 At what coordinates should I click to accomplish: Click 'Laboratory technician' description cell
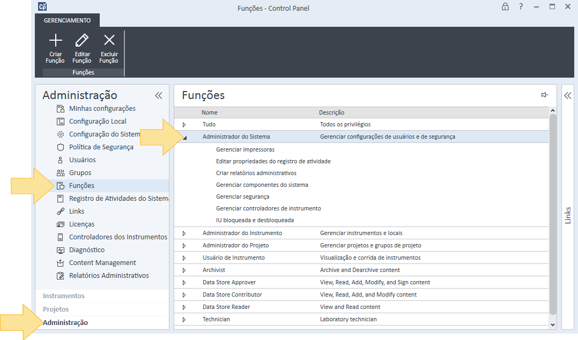pos(349,319)
